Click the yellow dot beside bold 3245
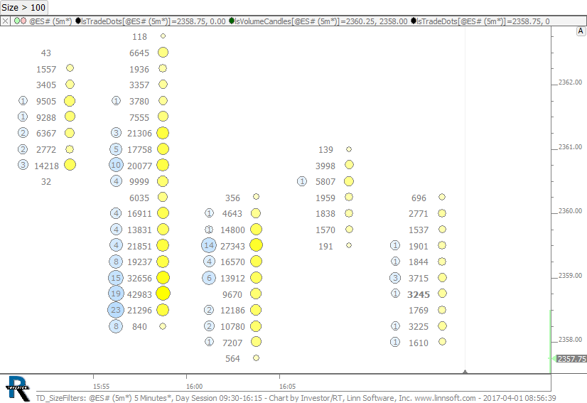This screenshot has height=403, width=587. tap(442, 294)
